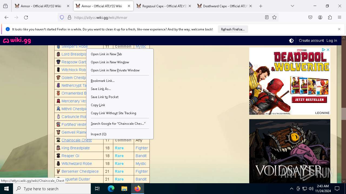346x194 pixels.
Task: Toggle the wiki dark mode theme icon
Action: tap(291, 40)
